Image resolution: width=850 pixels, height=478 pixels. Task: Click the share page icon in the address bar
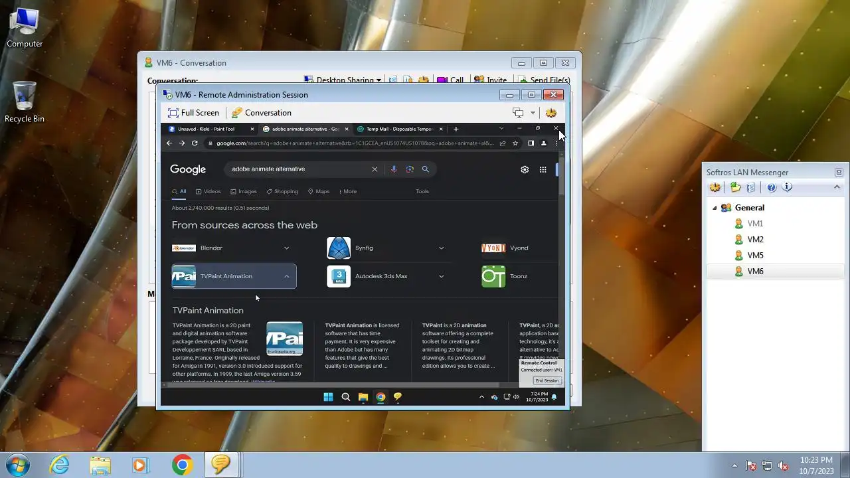pyautogui.click(x=503, y=143)
